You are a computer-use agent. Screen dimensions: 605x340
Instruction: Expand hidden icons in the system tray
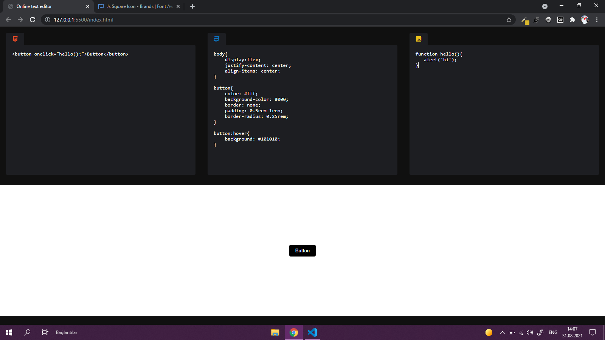coord(503,332)
